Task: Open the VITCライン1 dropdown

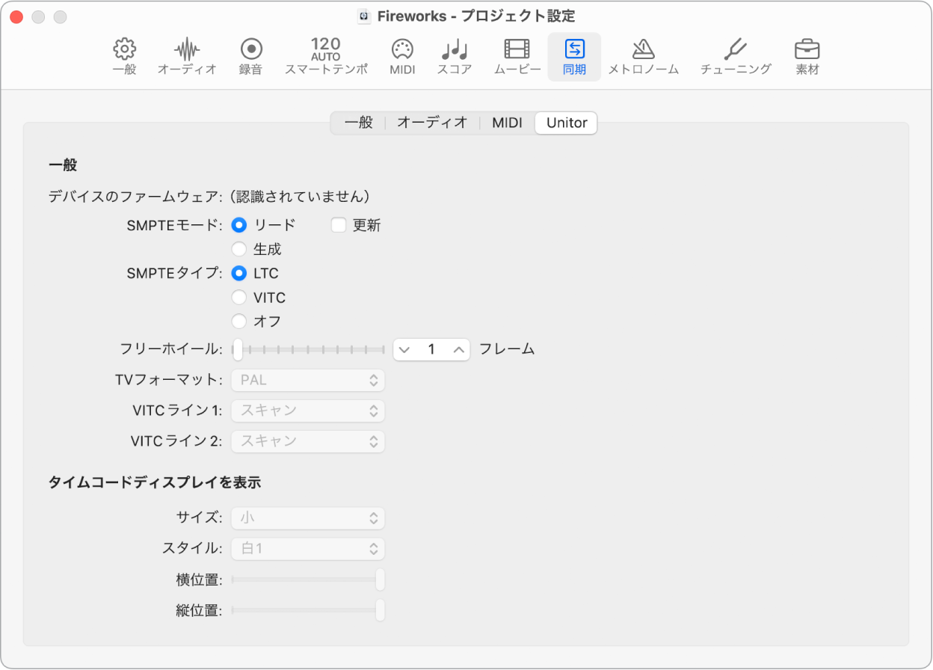Action: (307, 411)
